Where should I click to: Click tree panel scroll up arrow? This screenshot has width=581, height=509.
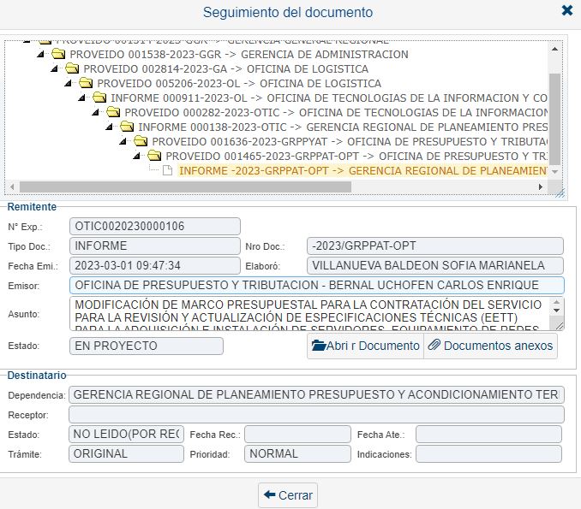point(554,49)
